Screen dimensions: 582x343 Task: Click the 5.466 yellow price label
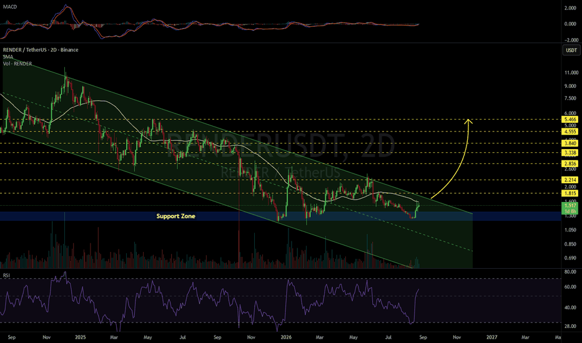pyautogui.click(x=570, y=119)
